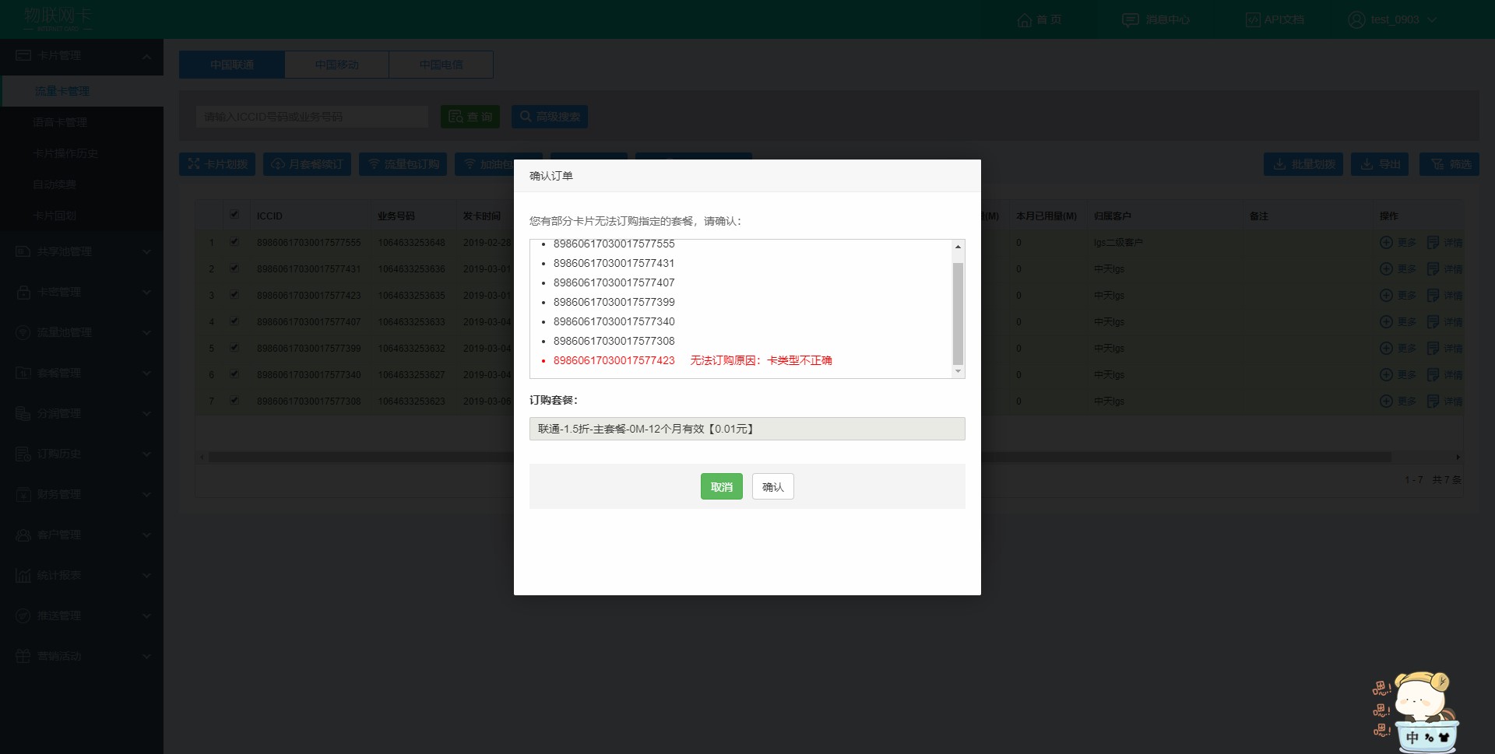This screenshot has width=1495, height=754.
Task: Switch to the 中国电信 tab
Action: 441,65
